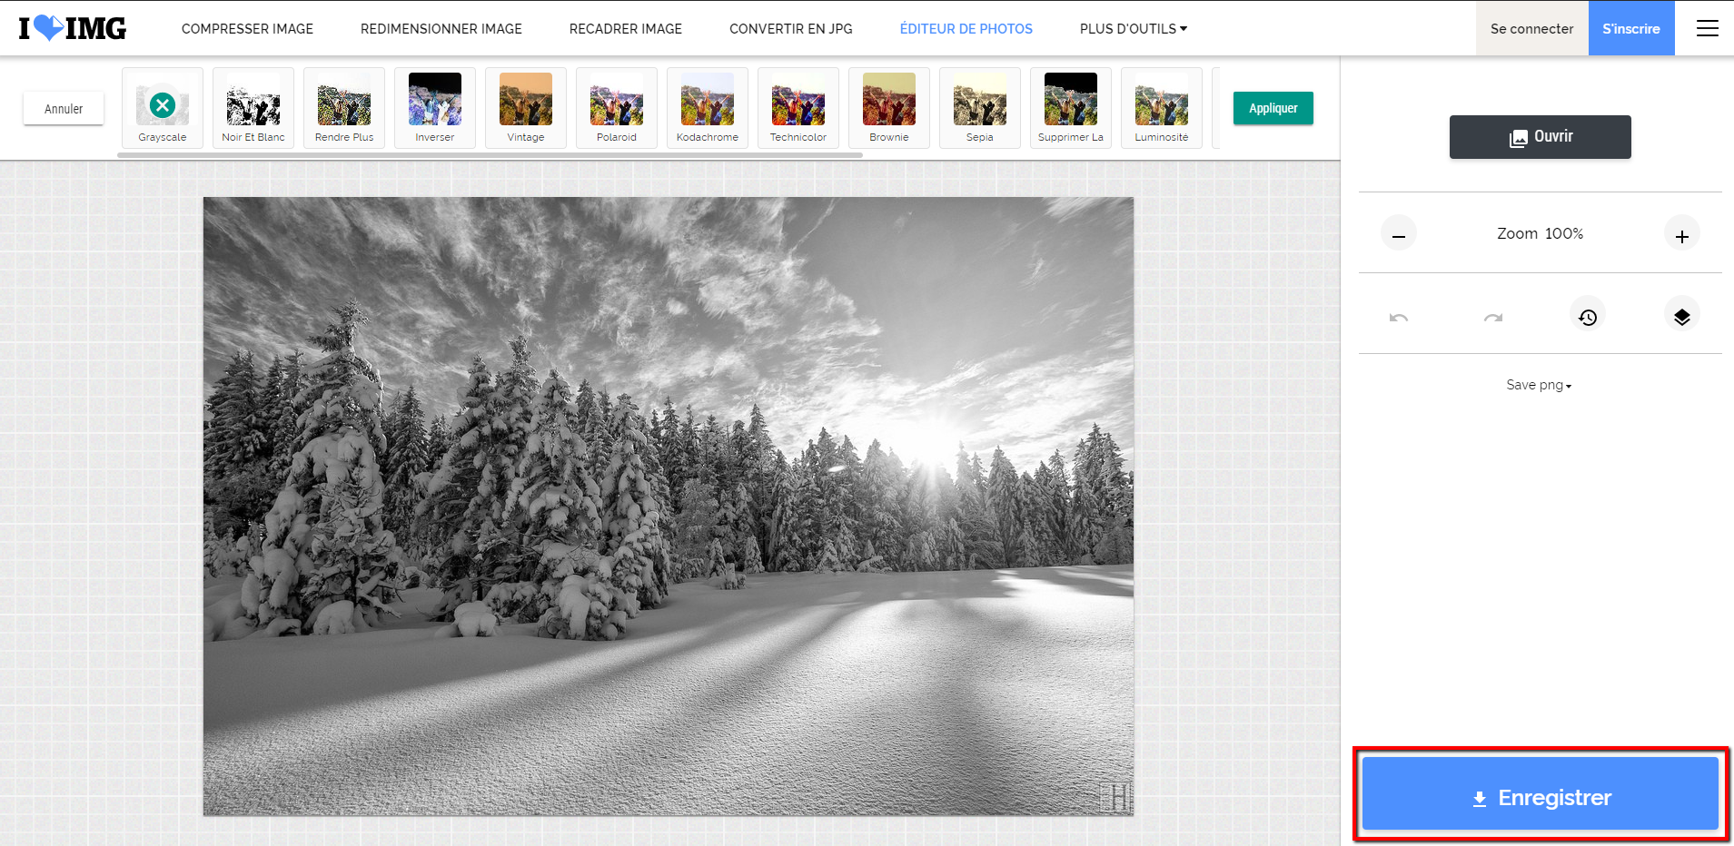Open the Compresser Image page

(247, 28)
